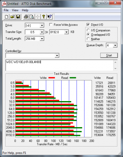
Task: Click the Start button
Action: pos(109,55)
